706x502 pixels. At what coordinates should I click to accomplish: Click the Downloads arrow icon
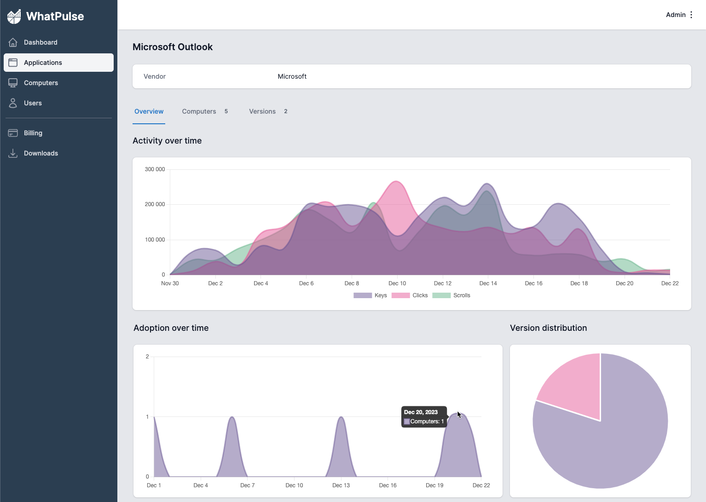(x=13, y=153)
